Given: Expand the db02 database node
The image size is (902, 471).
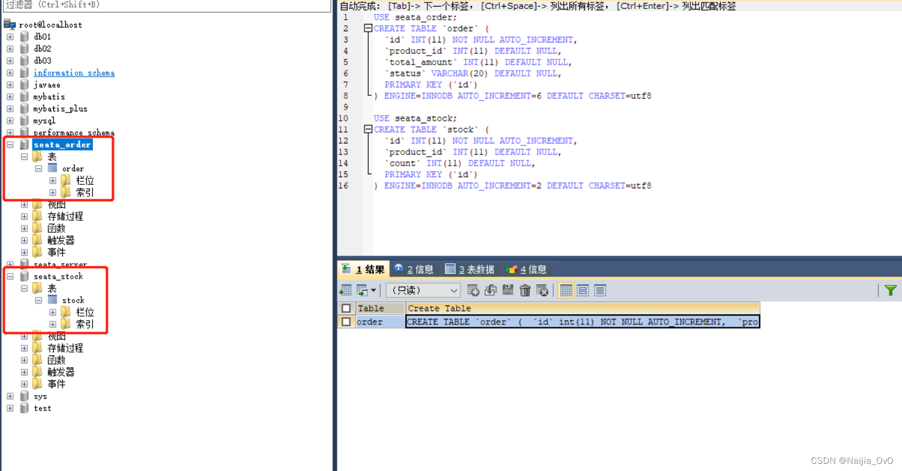Looking at the screenshot, I should tap(10, 48).
